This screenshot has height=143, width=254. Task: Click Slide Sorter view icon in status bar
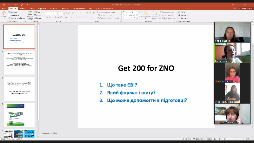215,139
